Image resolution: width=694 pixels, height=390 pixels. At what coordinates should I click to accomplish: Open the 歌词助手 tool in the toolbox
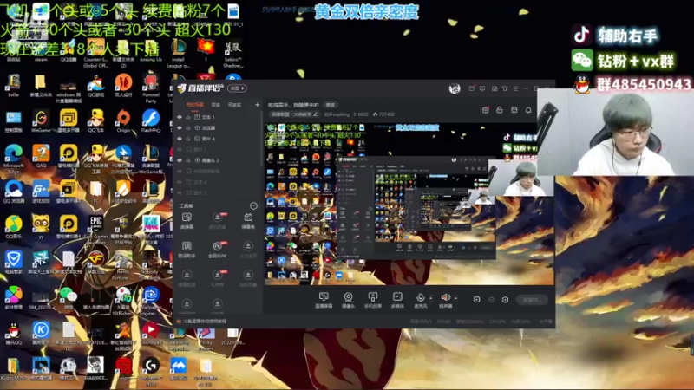pos(187,250)
